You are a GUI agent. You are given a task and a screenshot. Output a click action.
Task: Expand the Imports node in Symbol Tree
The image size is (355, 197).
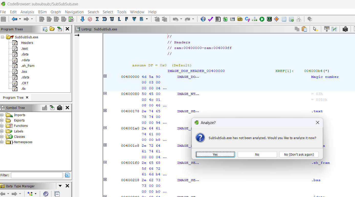point(2,115)
